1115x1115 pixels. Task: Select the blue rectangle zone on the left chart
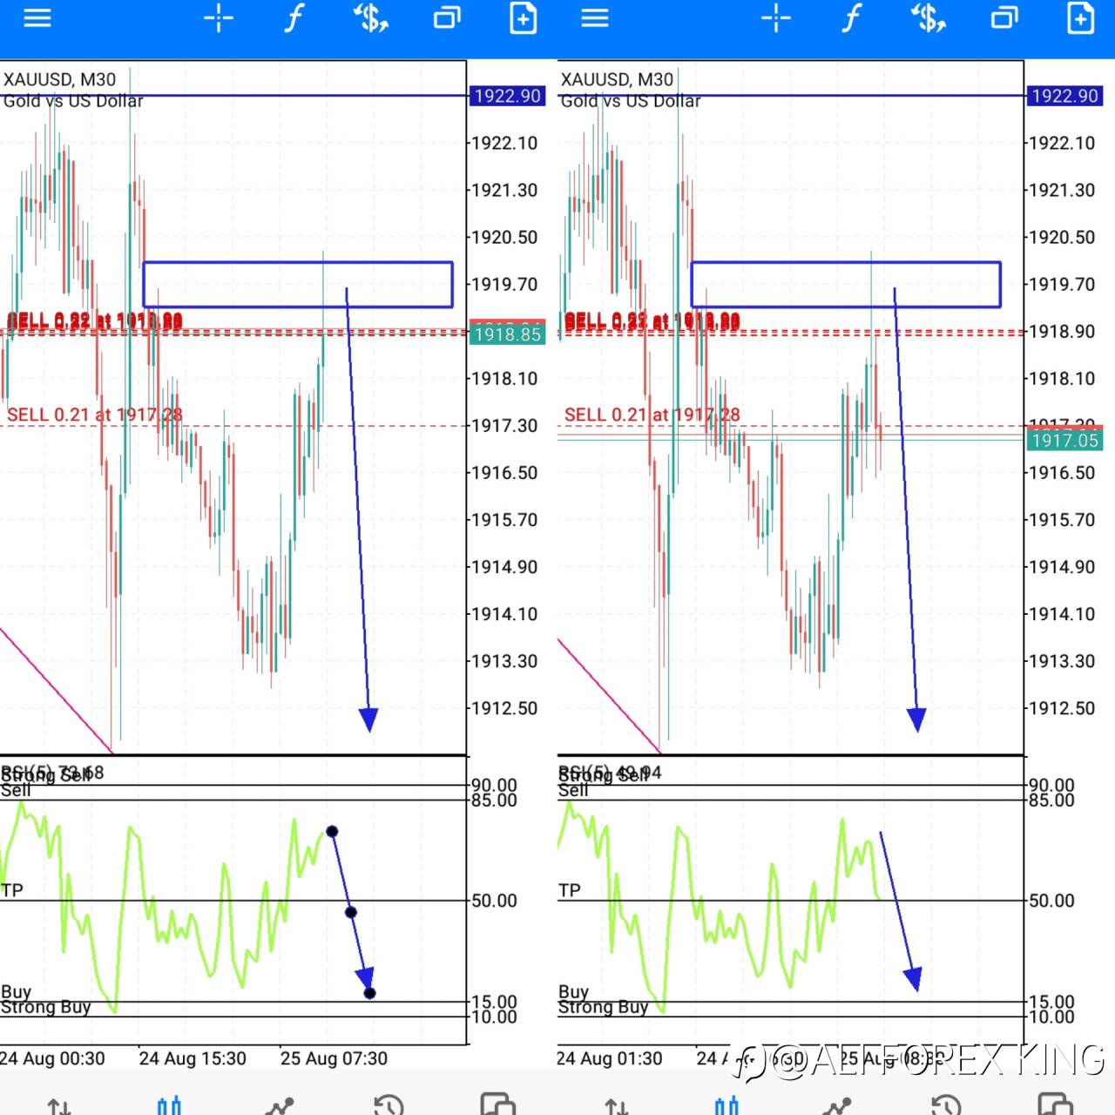pyautogui.click(x=298, y=284)
